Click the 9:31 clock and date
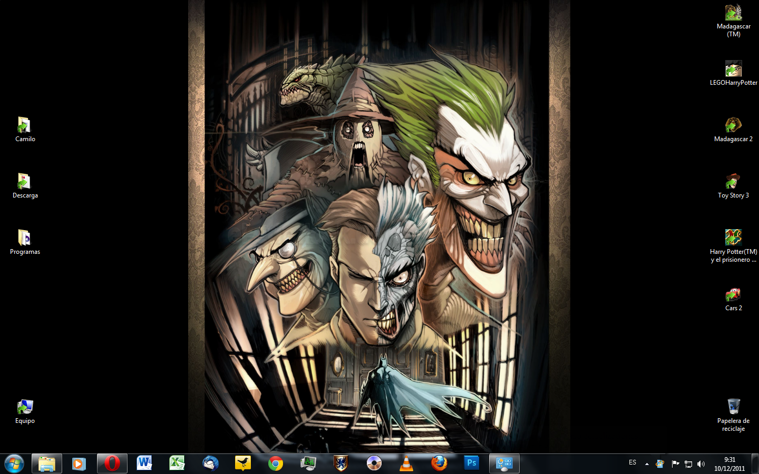Image resolution: width=759 pixels, height=474 pixels. pos(729,464)
